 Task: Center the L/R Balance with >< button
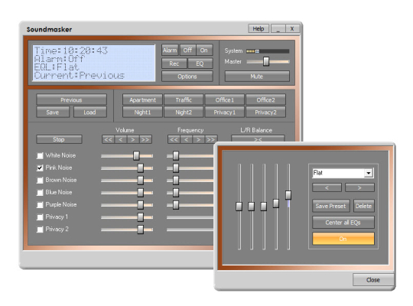[258, 138]
